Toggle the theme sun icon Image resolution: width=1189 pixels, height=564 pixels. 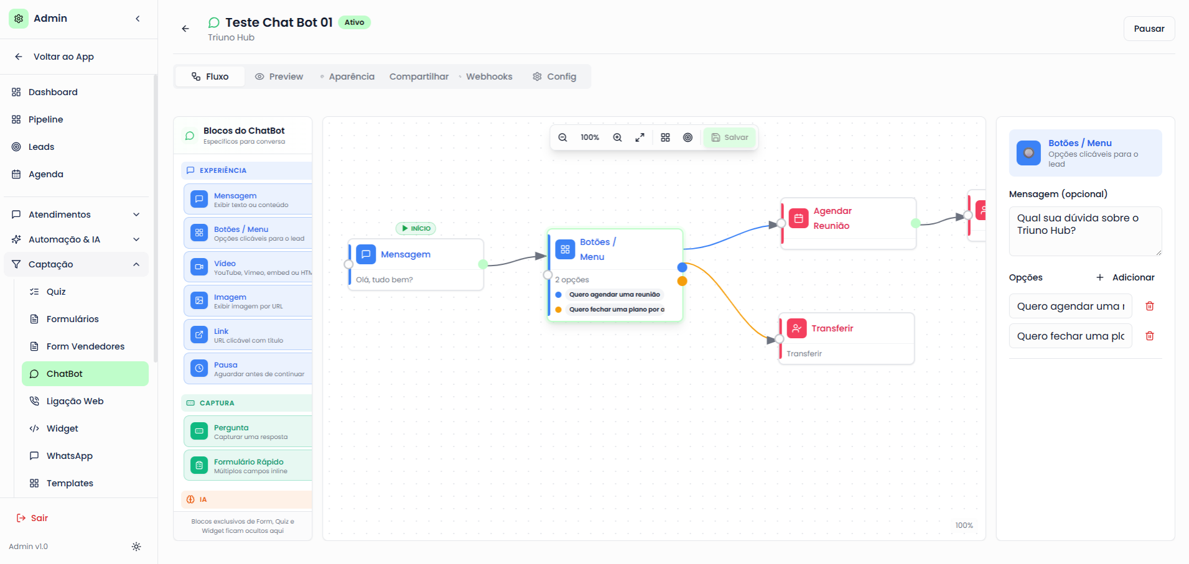(x=136, y=547)
